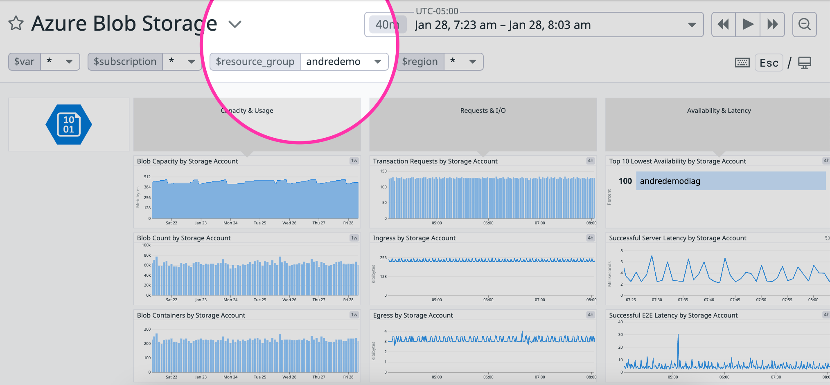Switch to the Requests & I/O section
The image size is (830, 385).
click(x=483, y=110)
